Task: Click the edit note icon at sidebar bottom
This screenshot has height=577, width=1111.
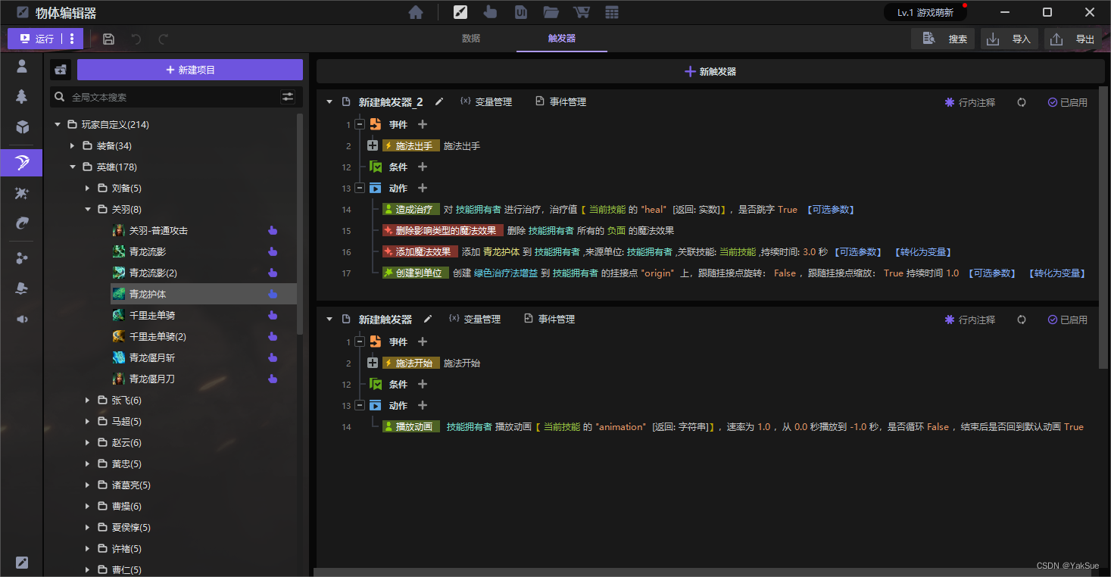Action: [22, 563]
